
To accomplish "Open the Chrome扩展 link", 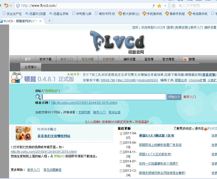I will coord(197,80).
